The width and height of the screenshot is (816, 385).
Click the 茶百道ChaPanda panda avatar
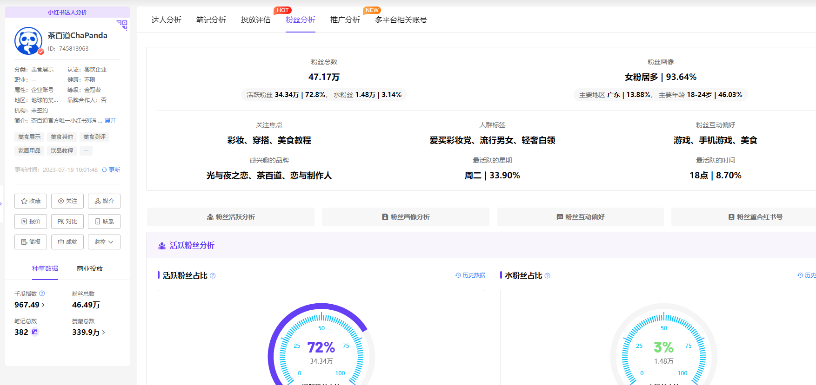click(x=28, y=41)
